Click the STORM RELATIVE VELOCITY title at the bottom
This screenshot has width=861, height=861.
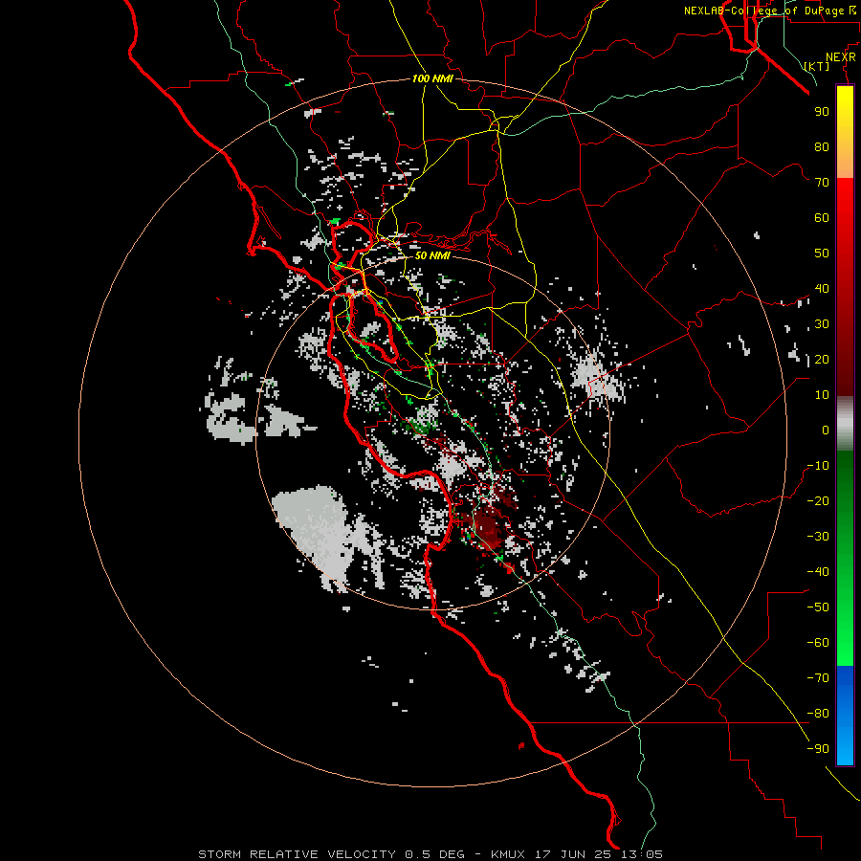[x=297, y=854]
